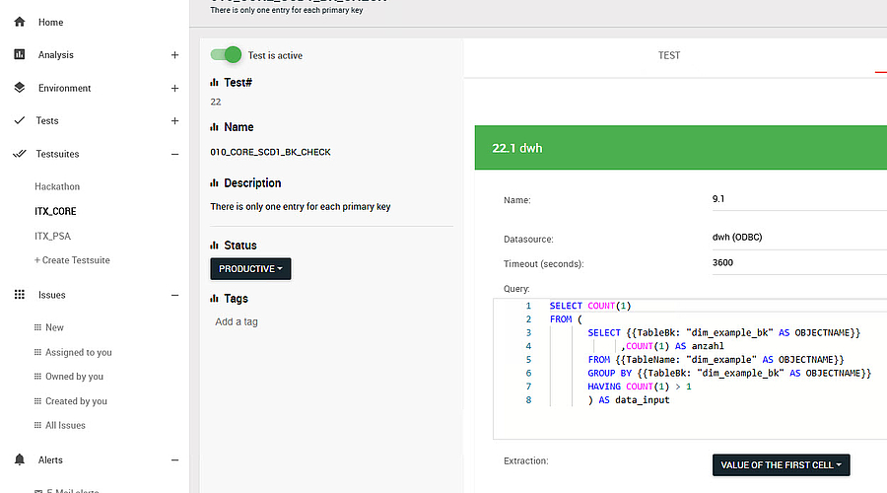Screen dimensions: 887x493
Task: Click the grid icon beside New issues
Action: (38, 327)
